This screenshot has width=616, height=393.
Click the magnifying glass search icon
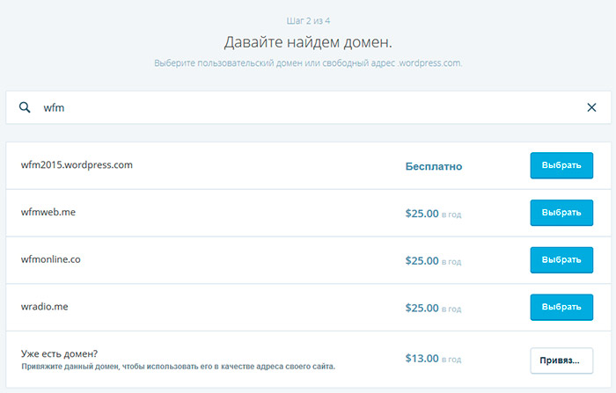point(25,107)
